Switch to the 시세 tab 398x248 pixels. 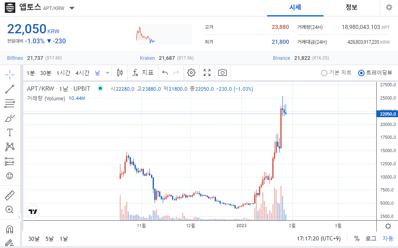(x=295, y=8)
